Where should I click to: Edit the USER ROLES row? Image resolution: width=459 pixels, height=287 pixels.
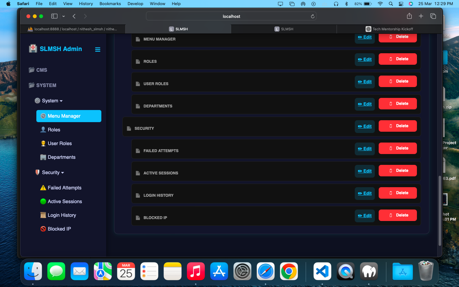point(365,82)
